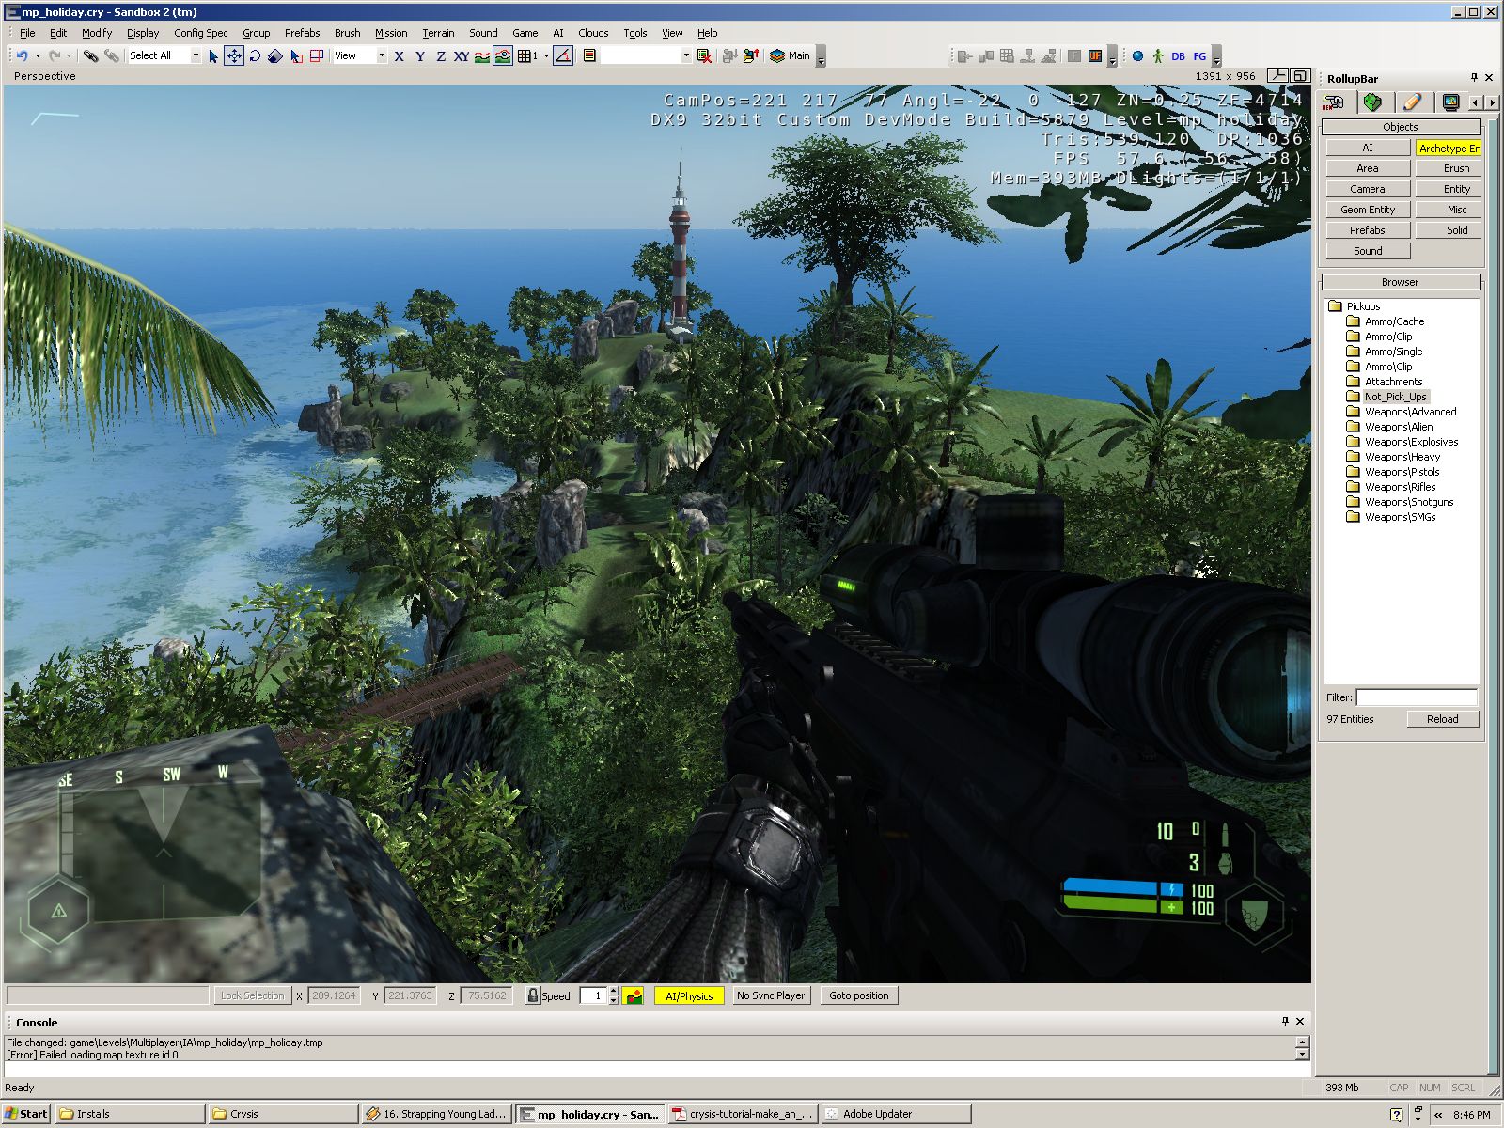Open the named selection combo box
The image size is (1504, 1128).
click(x=647, y=55)
